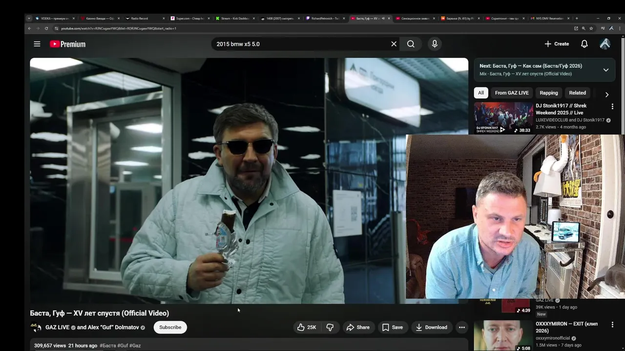Switch to the NYS DMV Reservation tab
The width and height of the screenshot is (625, 351).
[x=549, y=19]
